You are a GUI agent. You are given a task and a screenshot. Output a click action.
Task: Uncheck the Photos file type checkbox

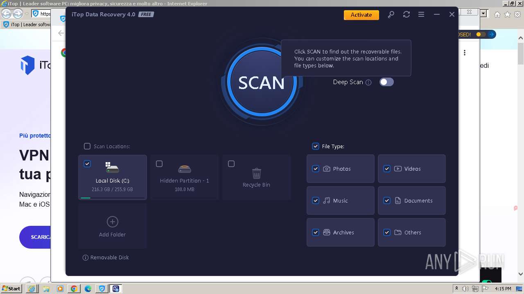click(316, 169)
